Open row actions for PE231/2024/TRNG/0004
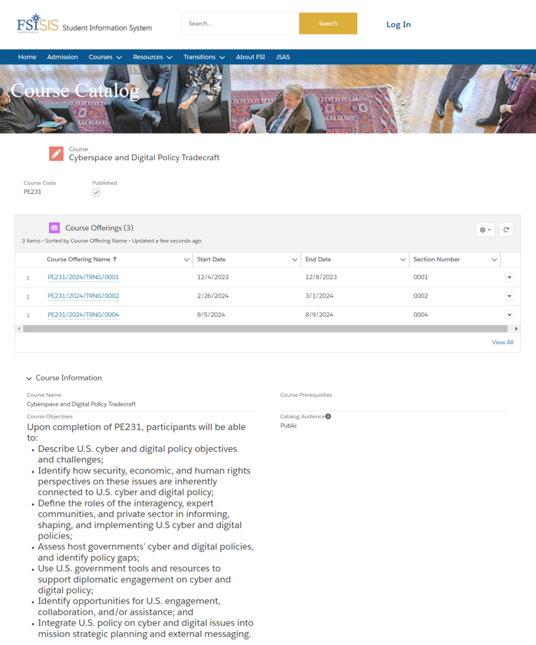This screenshot has width=536, height=645. click(x=510, y=315)
